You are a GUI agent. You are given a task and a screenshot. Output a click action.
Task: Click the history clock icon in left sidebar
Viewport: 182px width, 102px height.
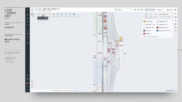(28, 21)
